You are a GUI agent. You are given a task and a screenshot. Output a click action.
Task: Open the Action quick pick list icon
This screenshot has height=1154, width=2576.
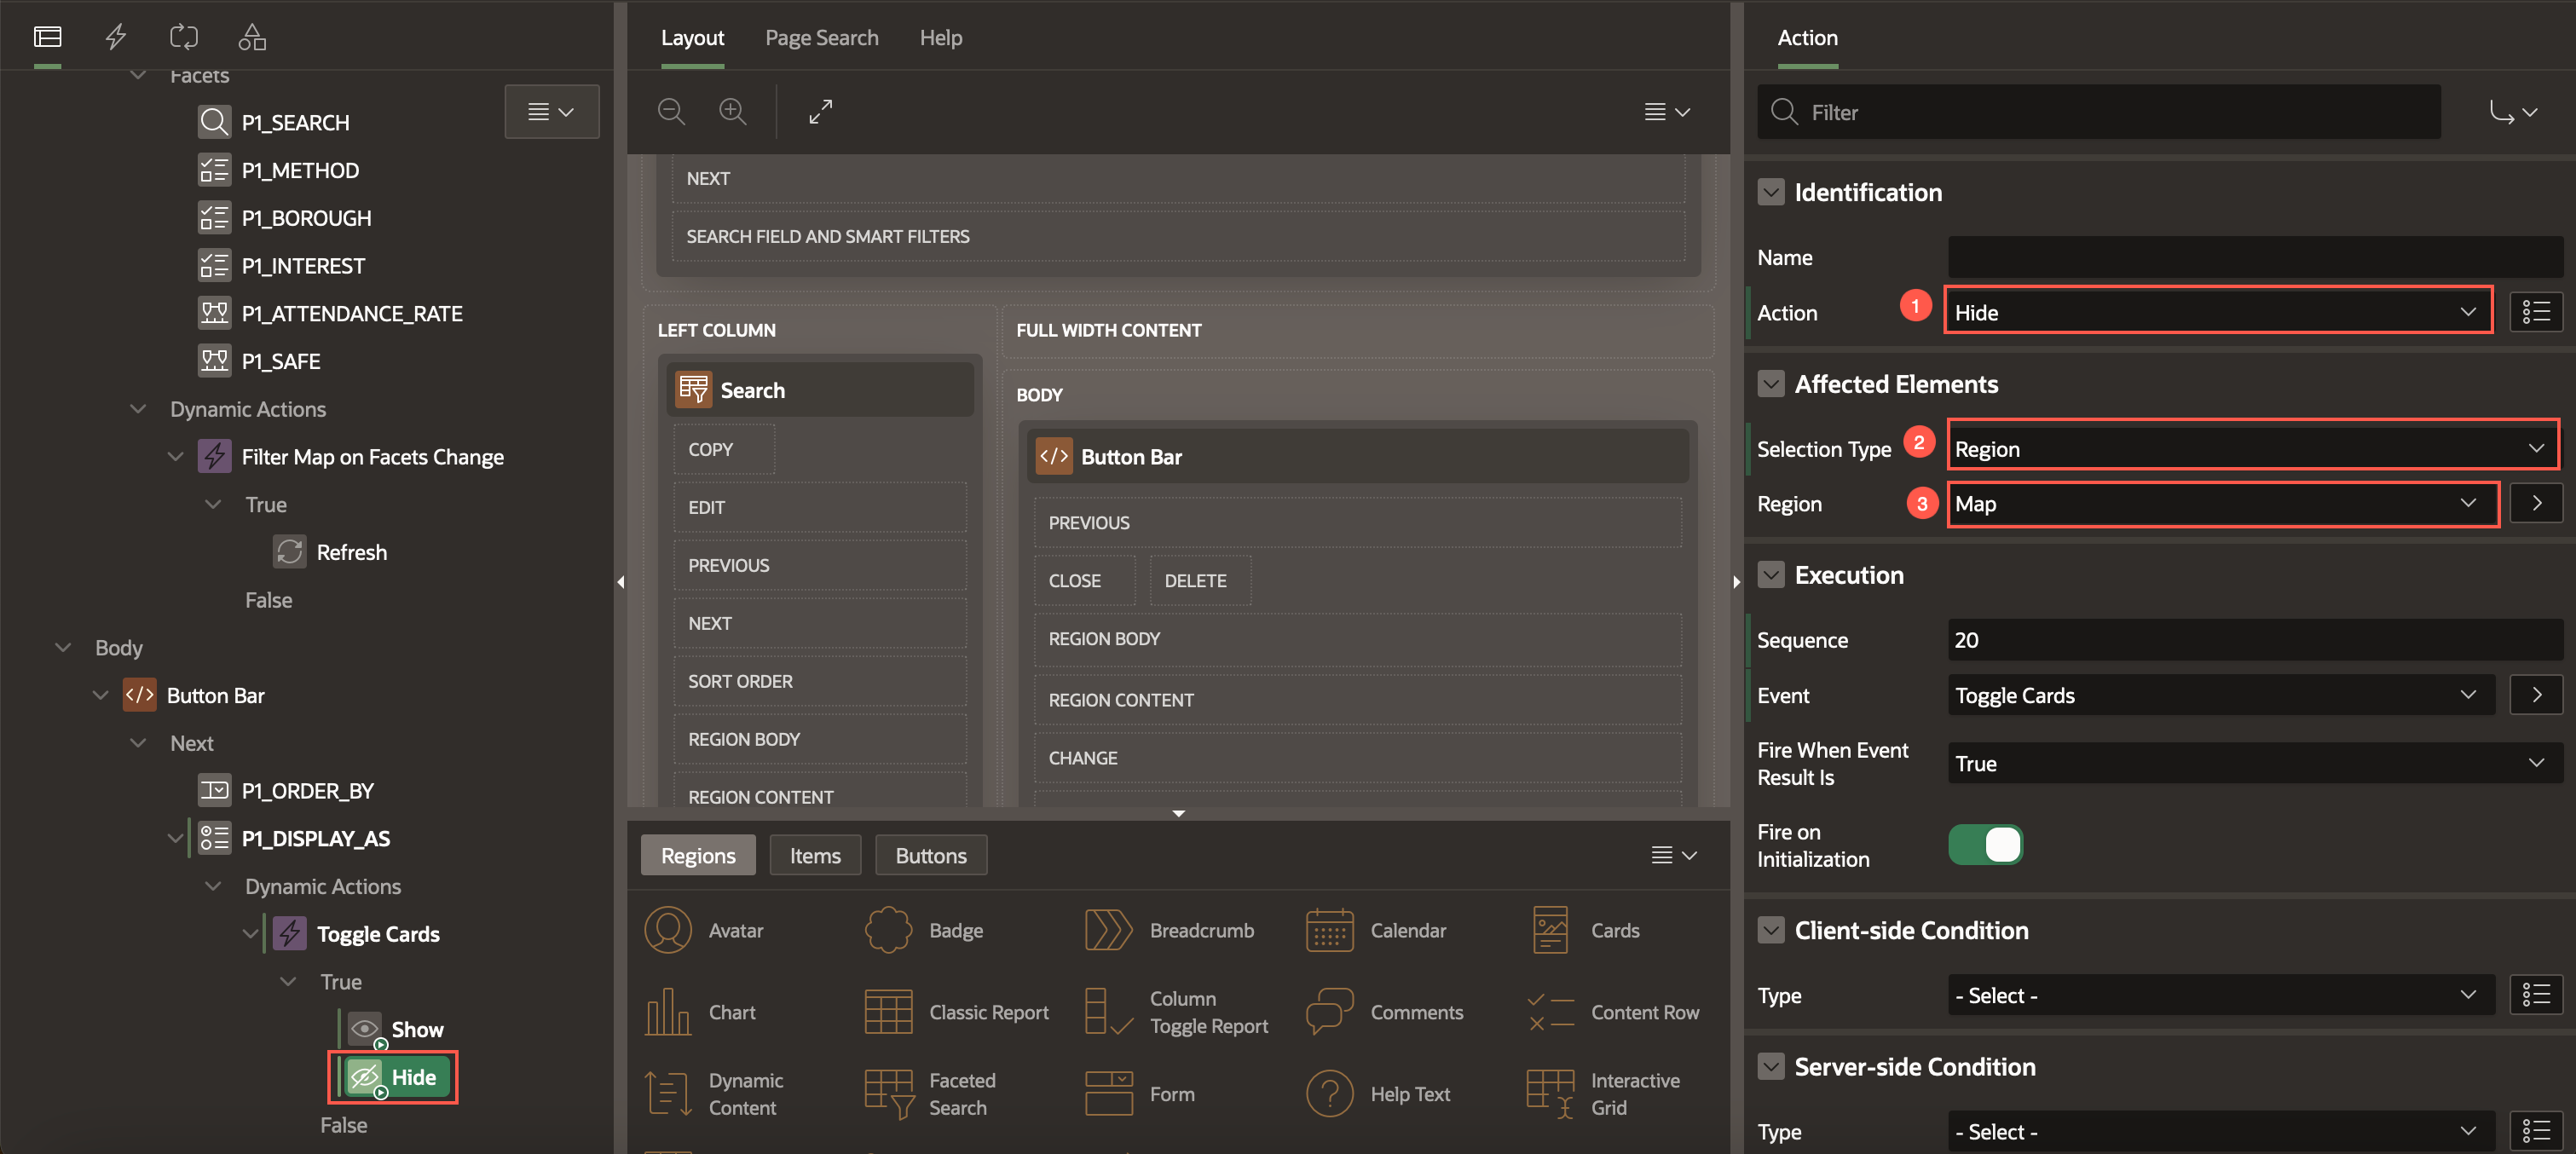pos(2535,312)
